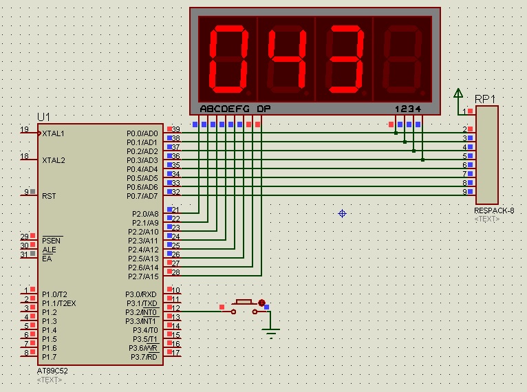Click pin number 12 at P3.2

[176, 307]
